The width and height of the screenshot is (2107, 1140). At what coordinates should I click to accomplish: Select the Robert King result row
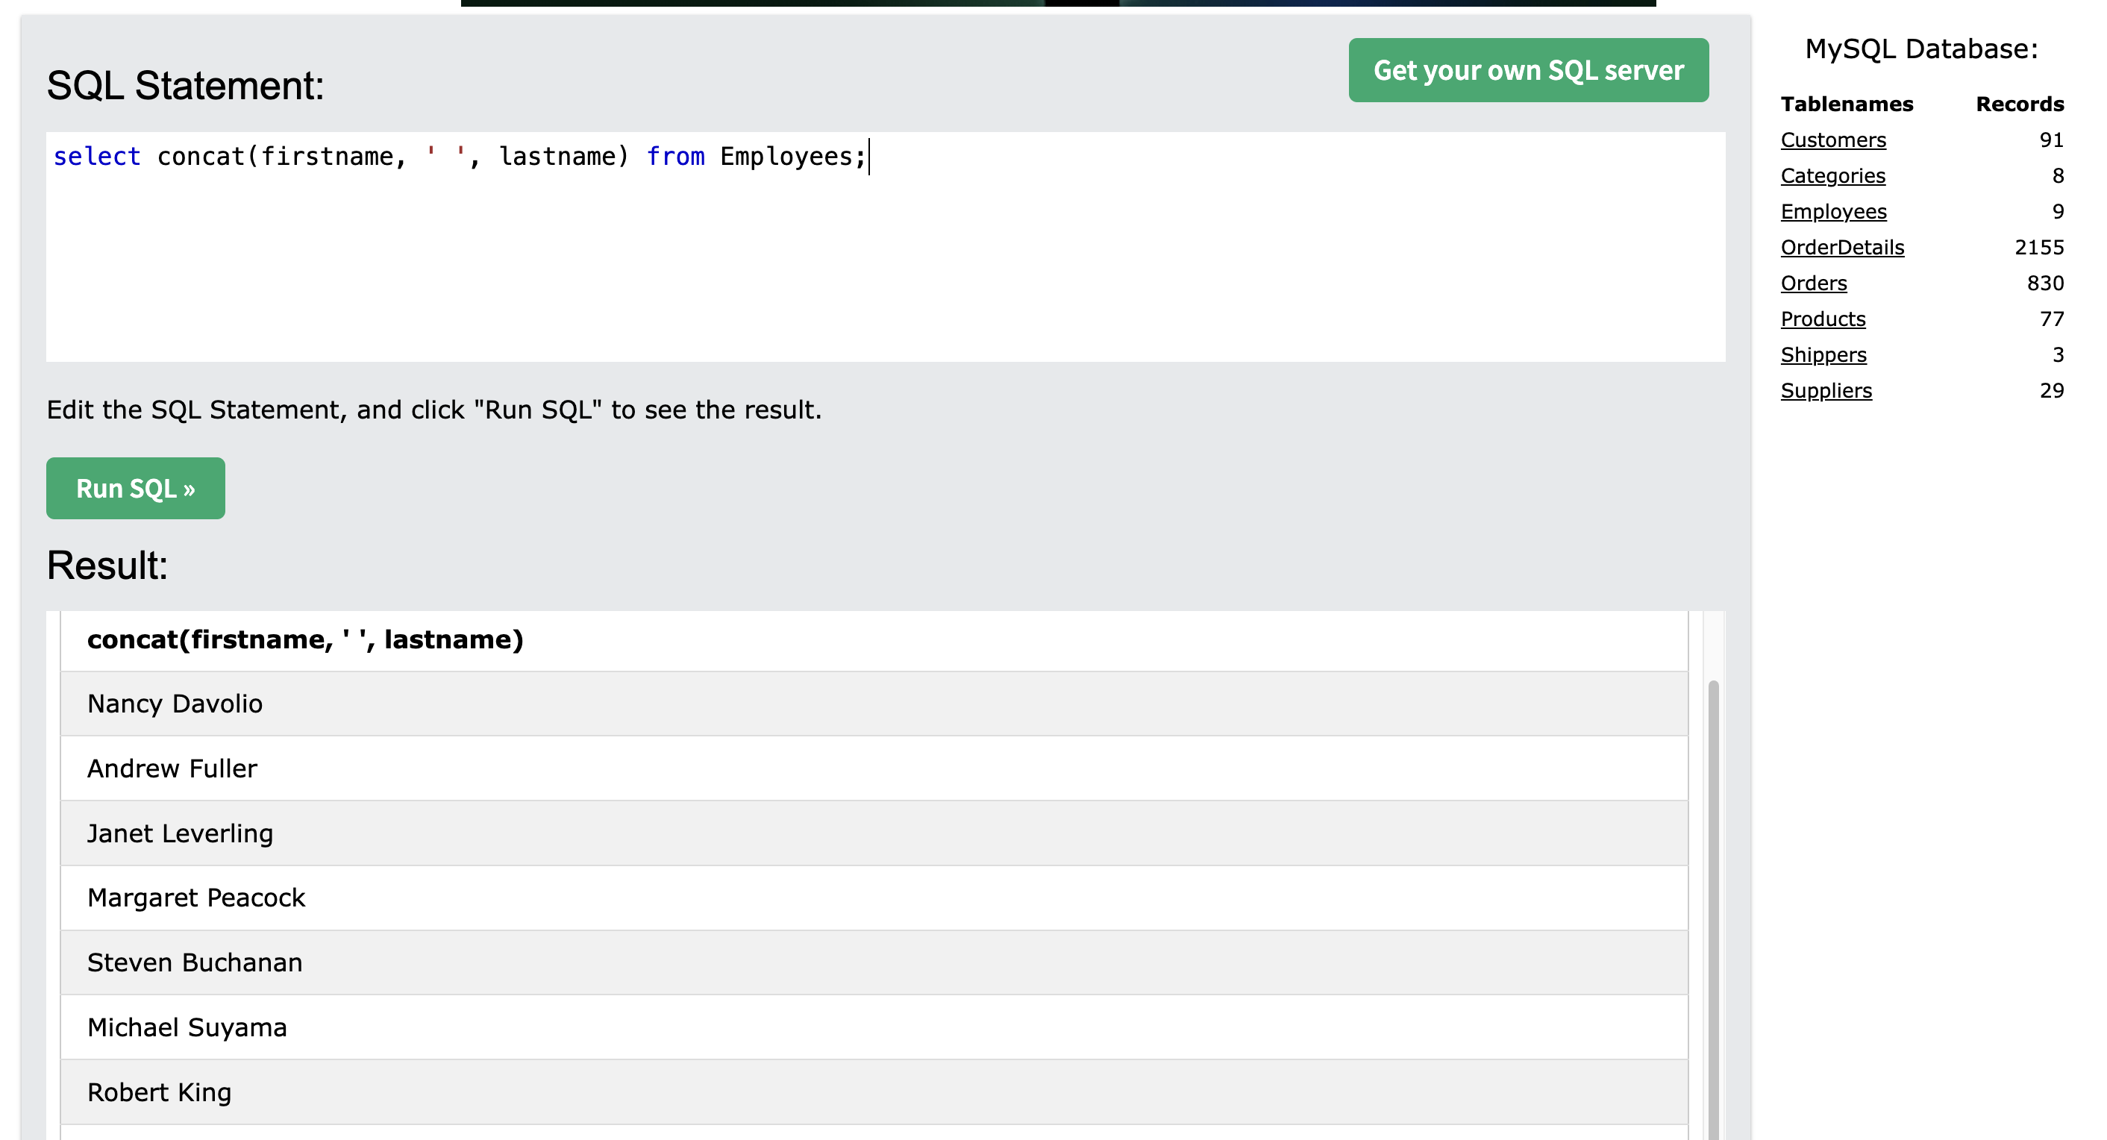(x=874, y=1092)
